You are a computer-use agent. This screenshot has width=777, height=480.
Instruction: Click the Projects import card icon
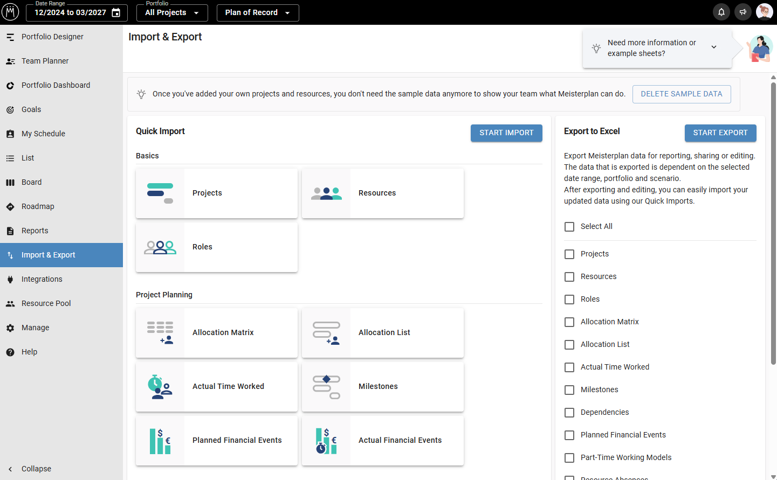[x=160, y=193]
